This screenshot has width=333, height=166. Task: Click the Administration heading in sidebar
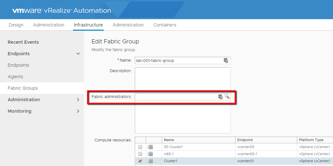24,100
